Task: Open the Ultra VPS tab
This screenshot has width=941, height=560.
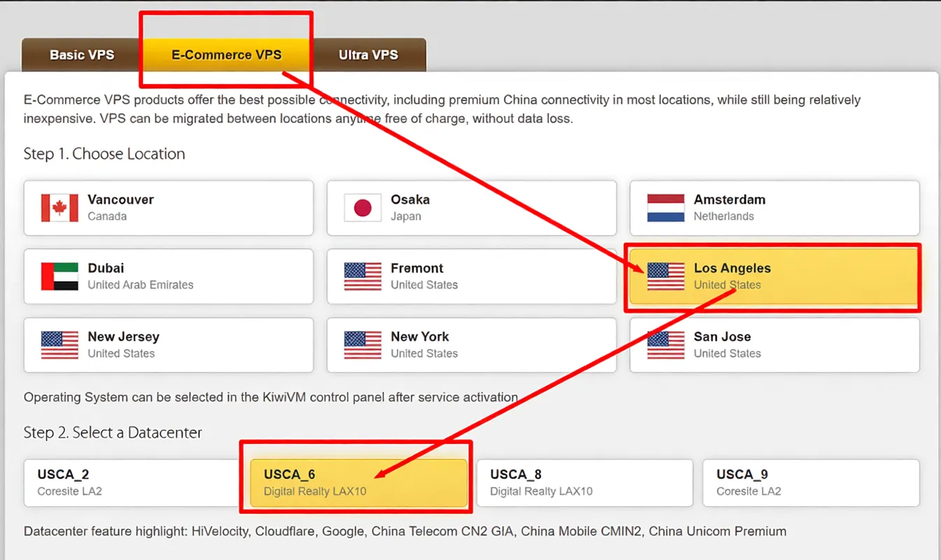Action: [368, 55]
